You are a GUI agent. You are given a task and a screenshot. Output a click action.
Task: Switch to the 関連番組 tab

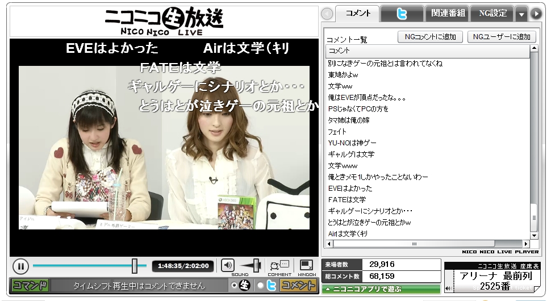(447, 13)
